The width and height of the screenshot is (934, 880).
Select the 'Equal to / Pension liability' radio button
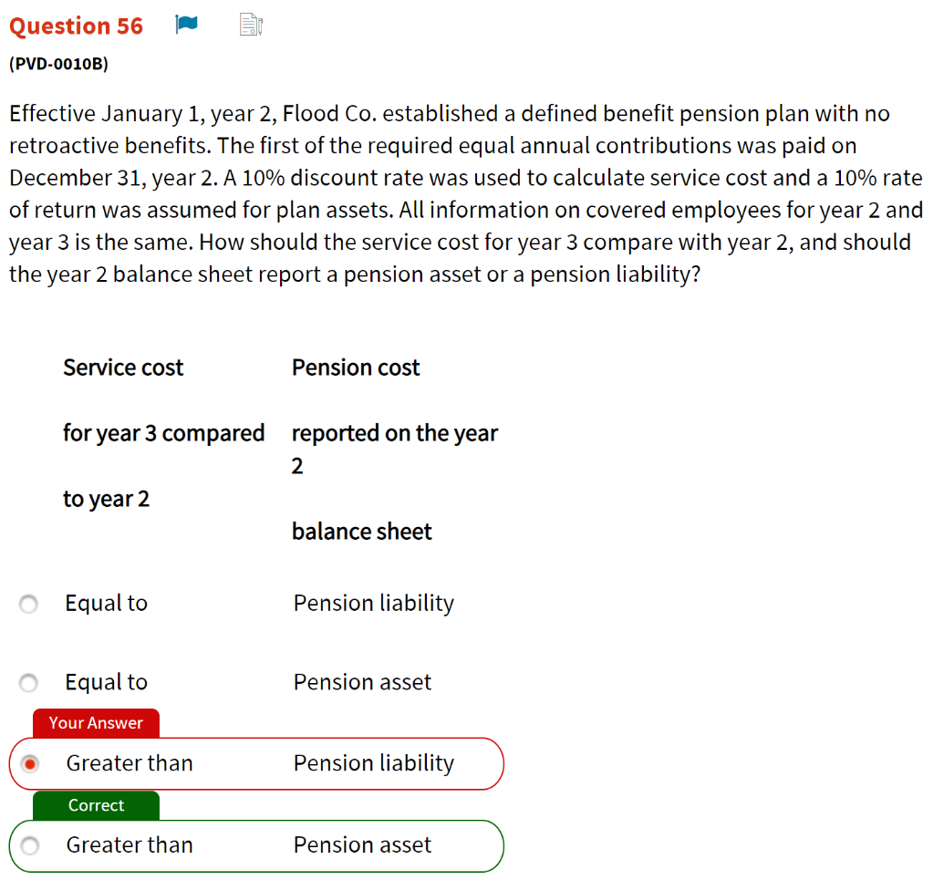(28, 603)
